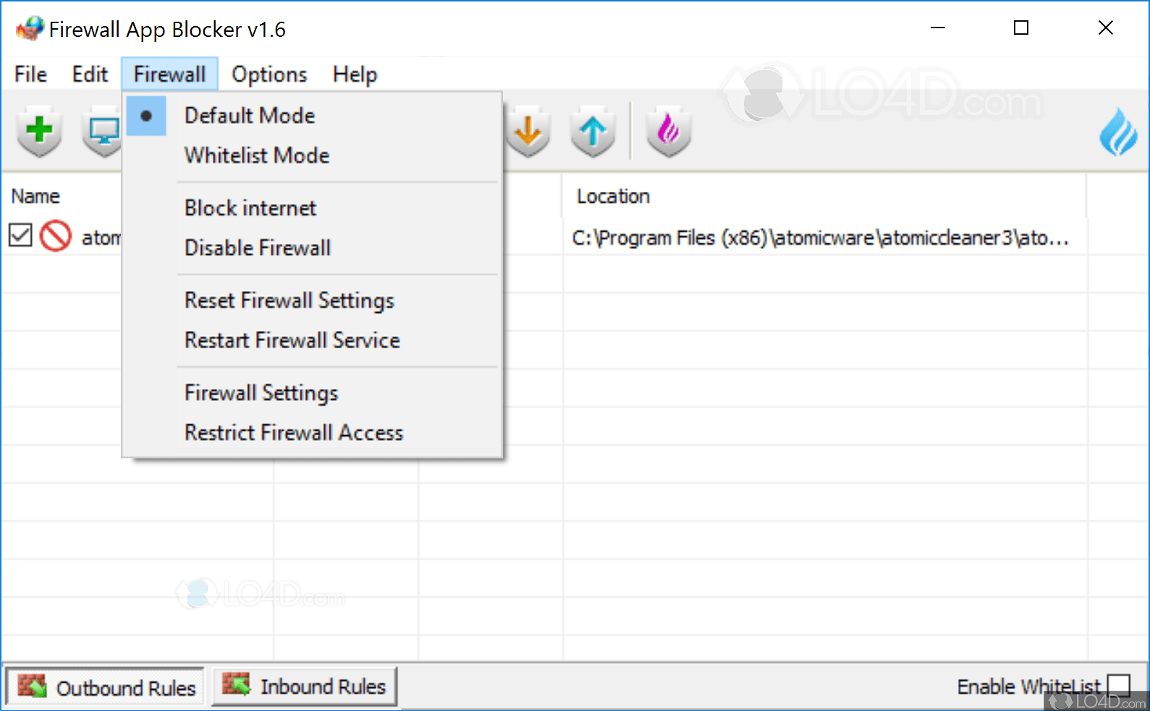1150x711 pixels.
Task: Choose Restrict Firewall Access menu entry
Action: tap(294, 432)
